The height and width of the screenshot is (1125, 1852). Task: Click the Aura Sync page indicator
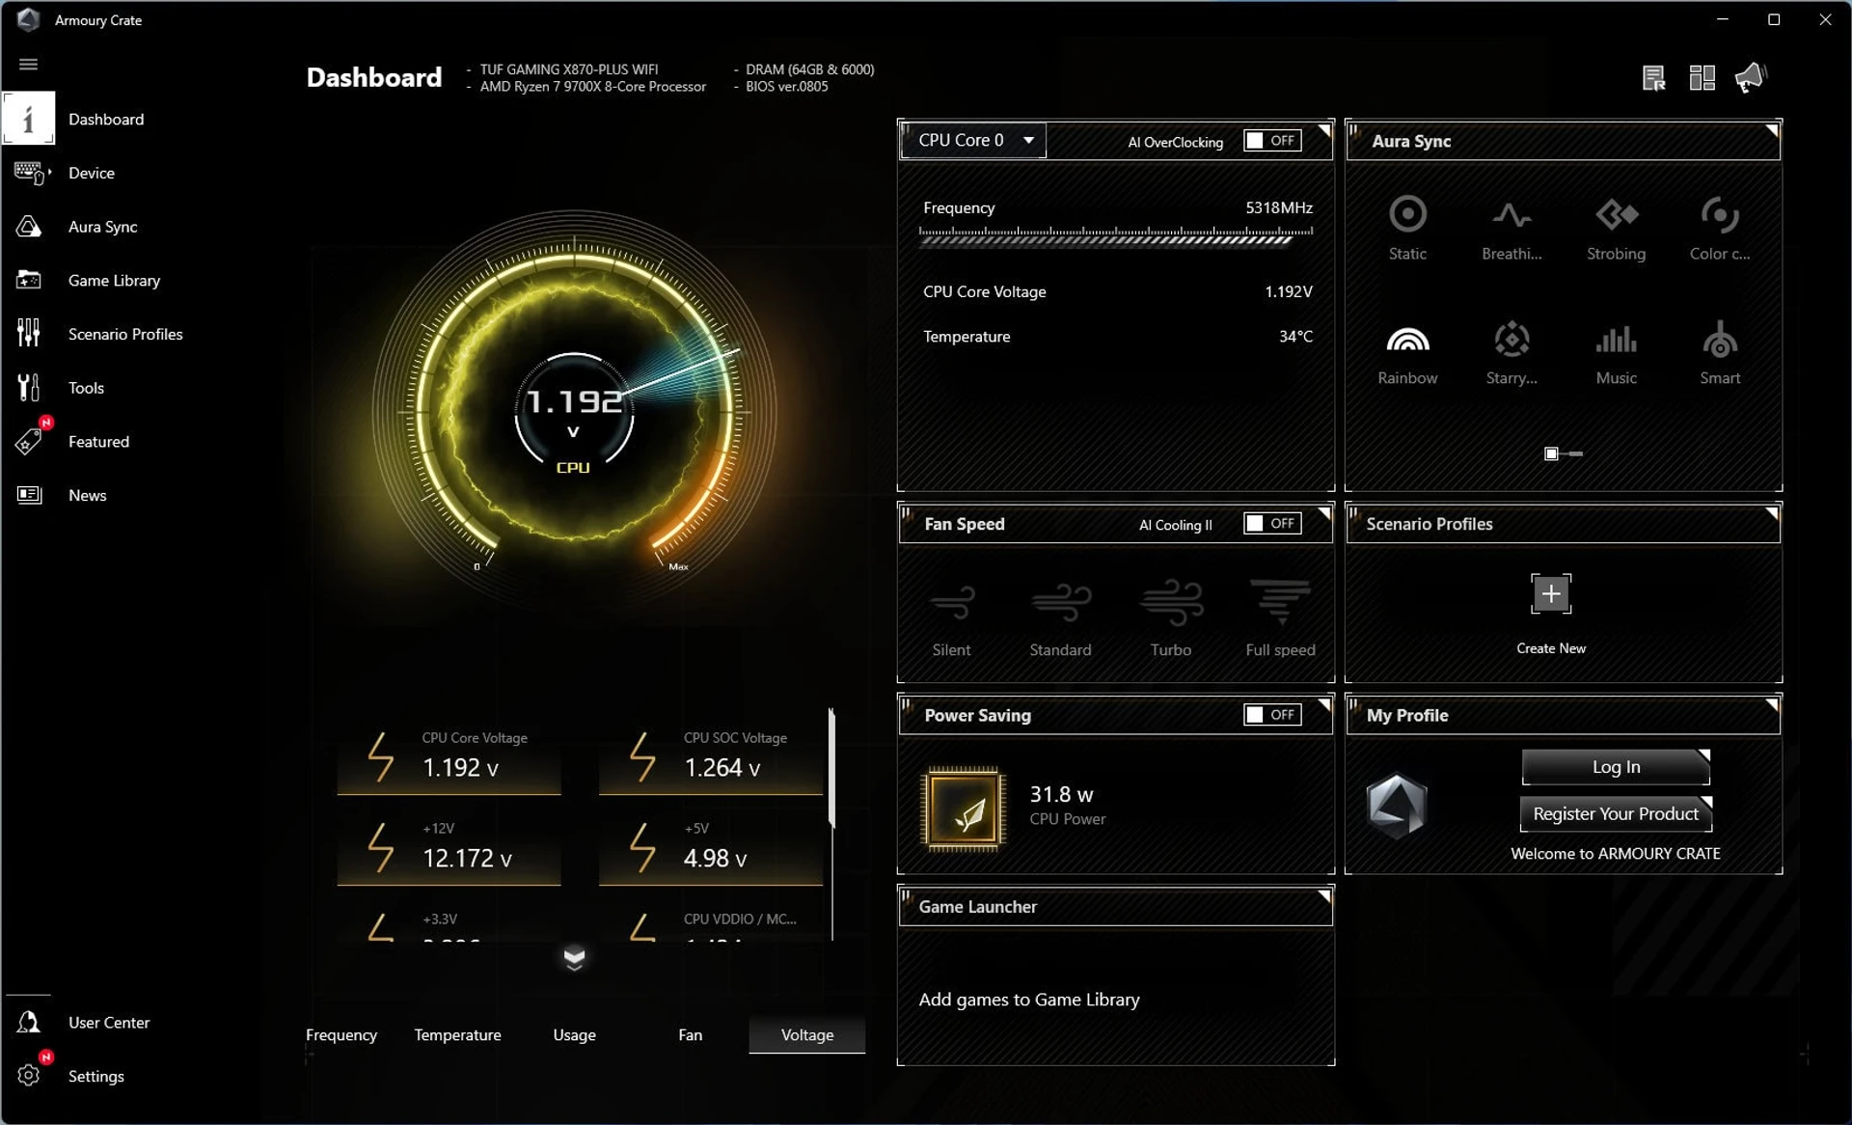[x=1563, y=453]
